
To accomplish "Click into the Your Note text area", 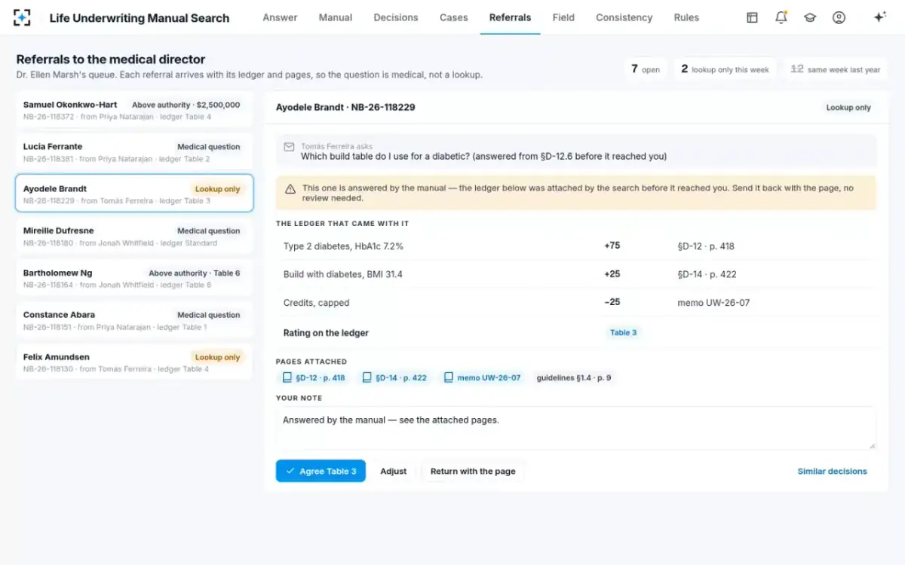I will tap(575, 429).
